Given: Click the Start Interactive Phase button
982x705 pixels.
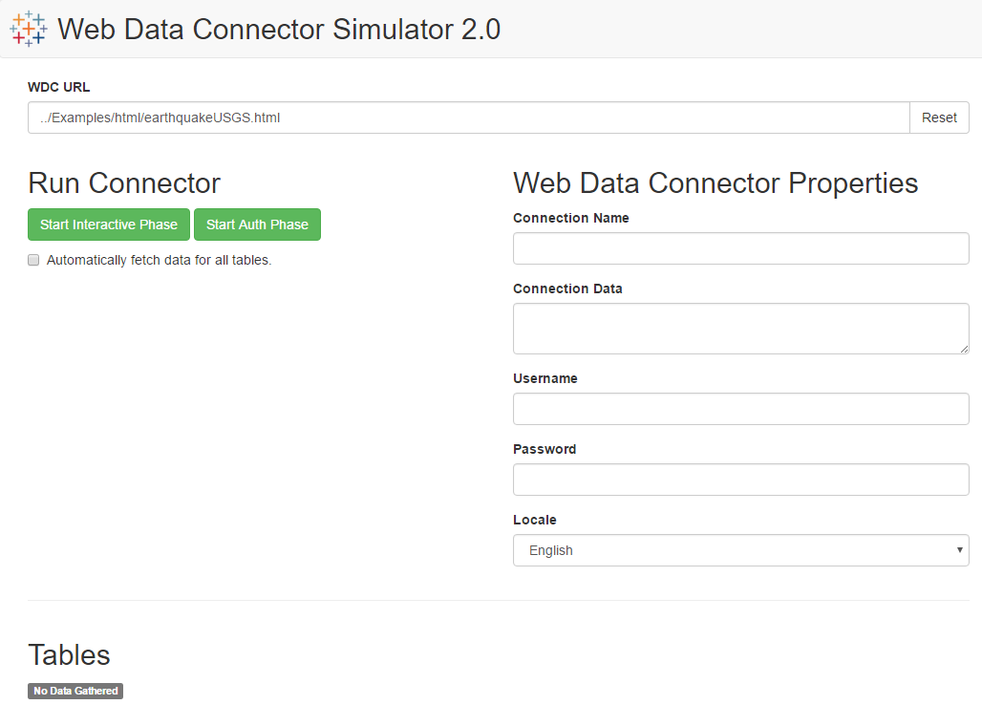Looking at the screenshot, I should pyautogui.click(x=108, y=224).
